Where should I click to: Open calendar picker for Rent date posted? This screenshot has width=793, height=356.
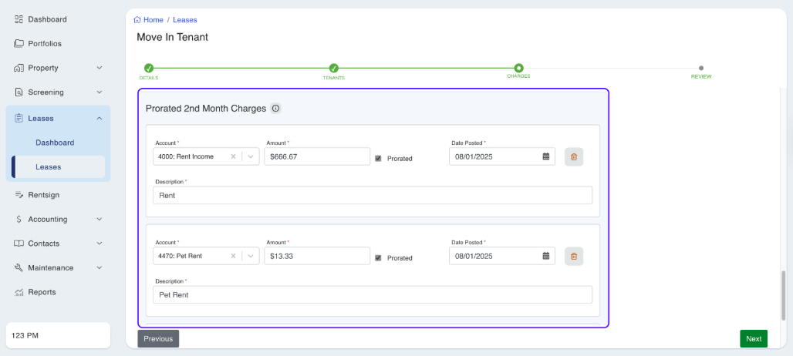[545, 156]
